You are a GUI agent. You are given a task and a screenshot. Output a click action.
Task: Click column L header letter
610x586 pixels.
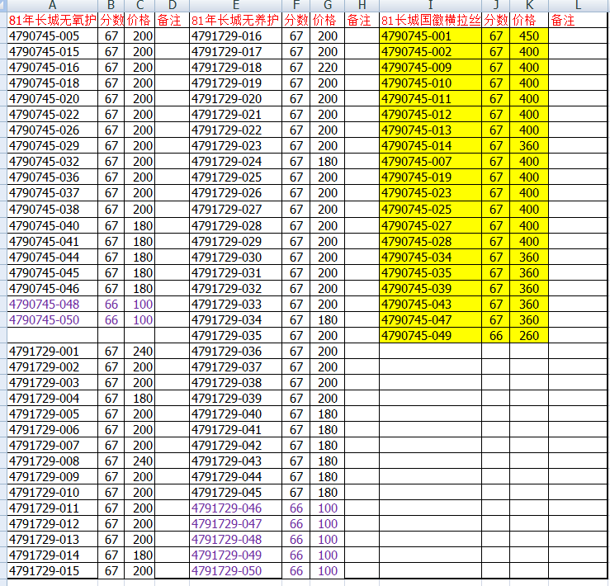point(578,5)
